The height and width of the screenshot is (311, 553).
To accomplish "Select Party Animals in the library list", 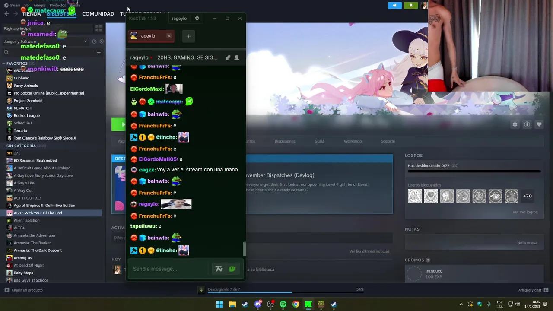I will pyautogui.click(x=25, y=86).
